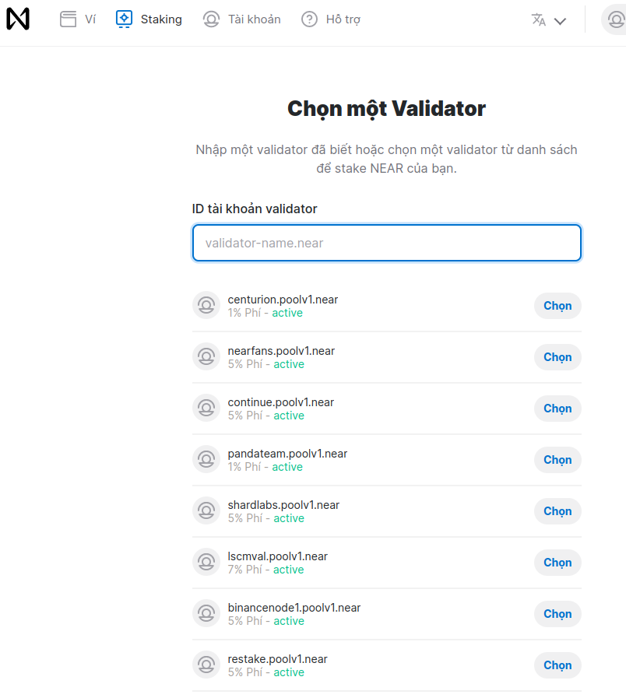Click the Staking icon in navbar
This screenshot has height=698, width=626.
[x=124, y=19]
